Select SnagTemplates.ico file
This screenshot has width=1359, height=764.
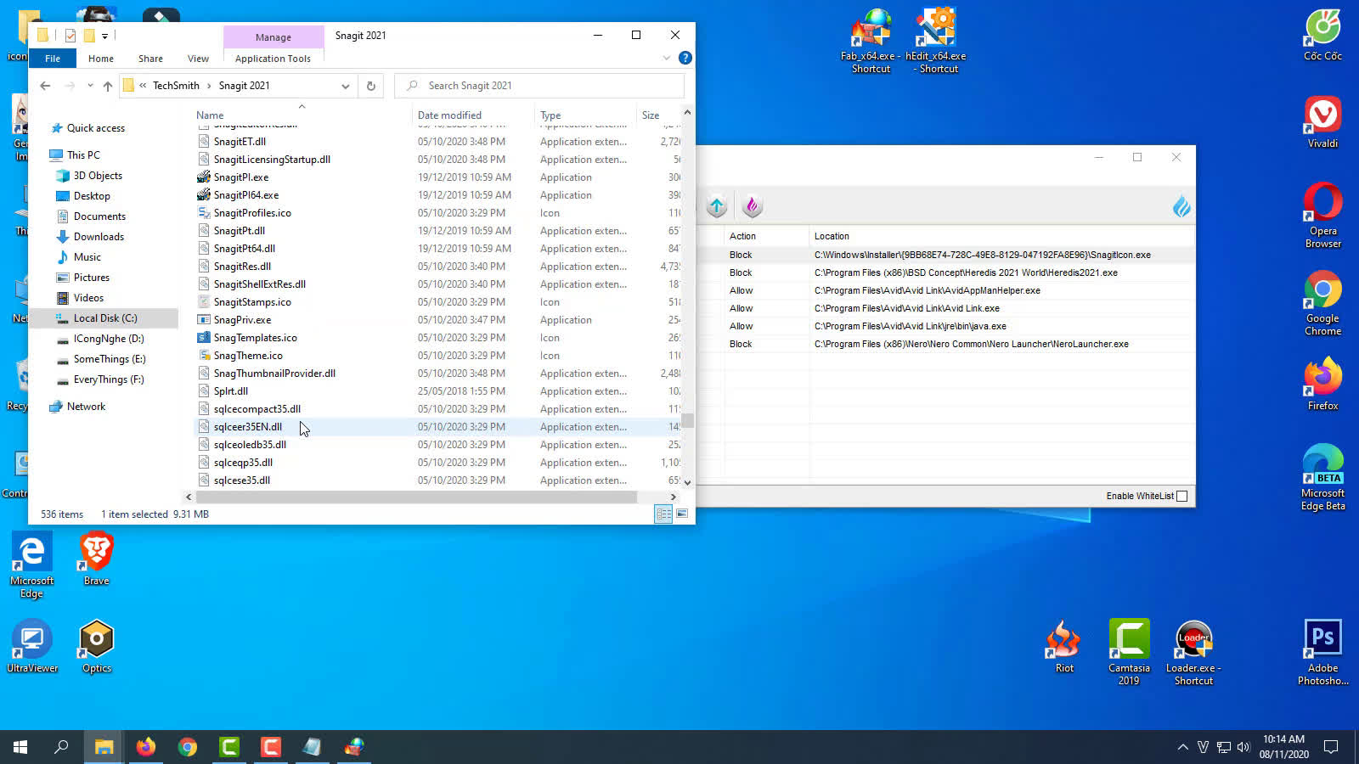pyautogui.click(x=255, y=338)
